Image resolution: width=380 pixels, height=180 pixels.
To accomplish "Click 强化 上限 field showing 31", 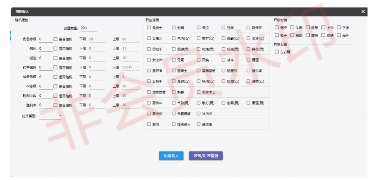I will pos(131,48).
